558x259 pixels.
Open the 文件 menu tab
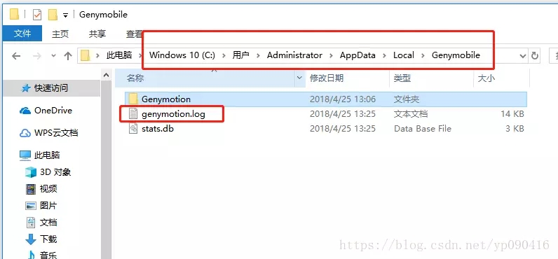pos(22,34)
